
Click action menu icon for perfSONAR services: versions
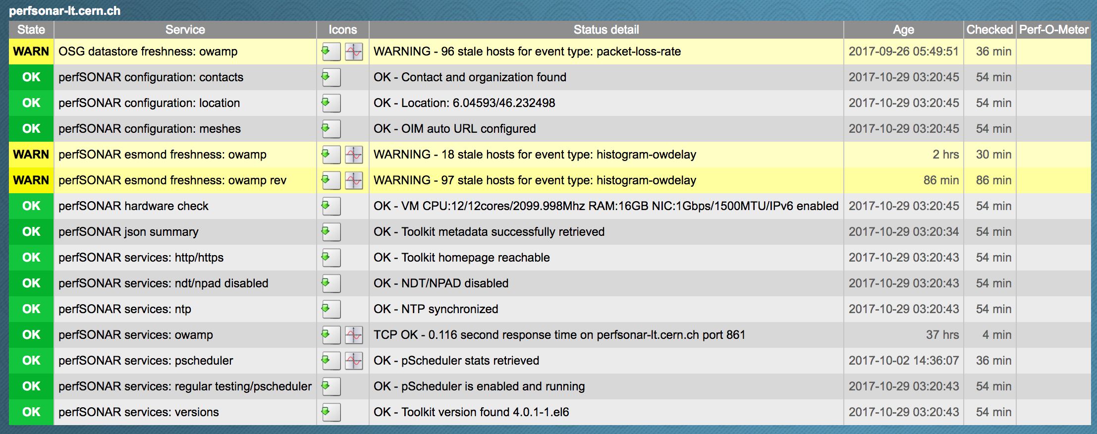[x=331, y=412]
